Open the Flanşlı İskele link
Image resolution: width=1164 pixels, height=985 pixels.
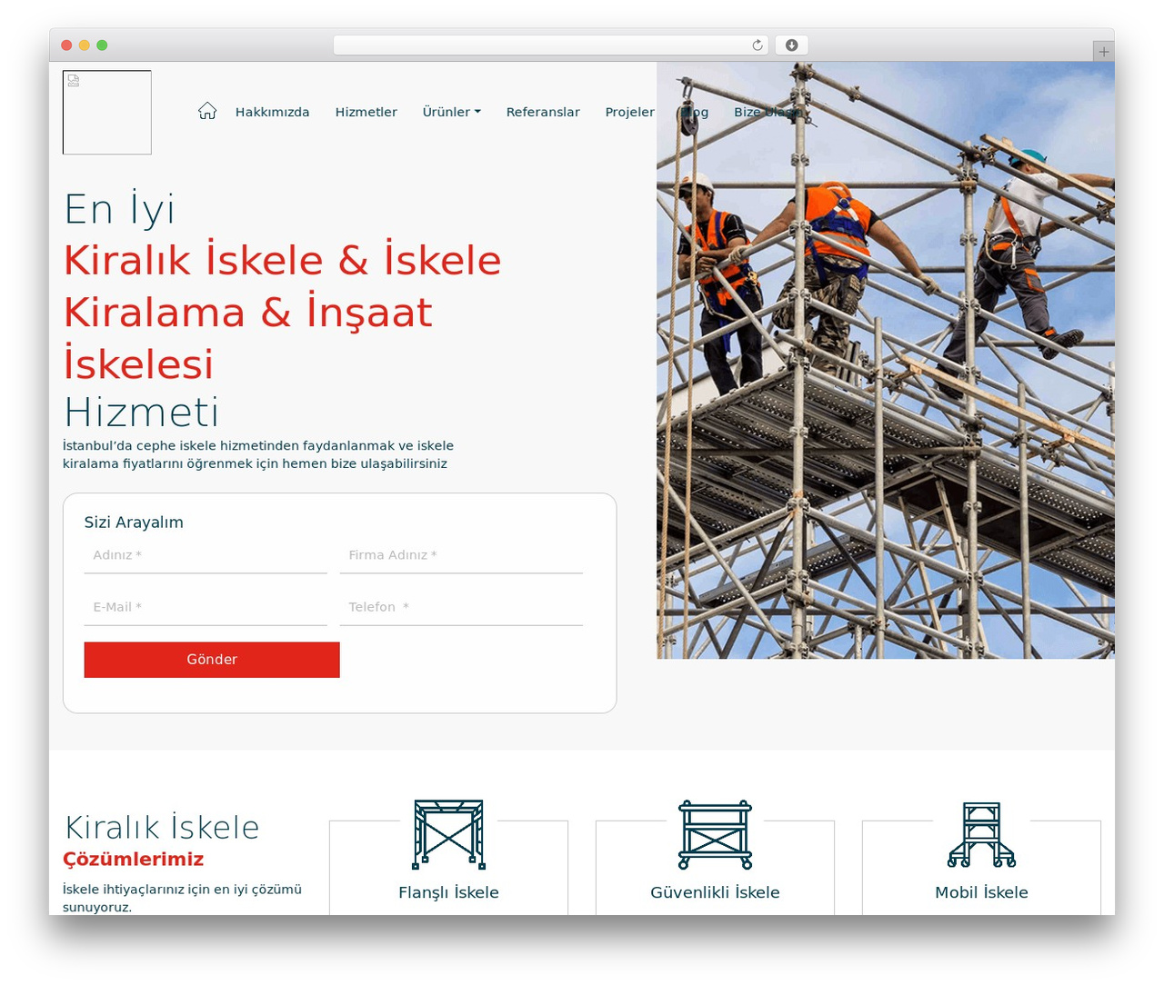pos(449,892)
